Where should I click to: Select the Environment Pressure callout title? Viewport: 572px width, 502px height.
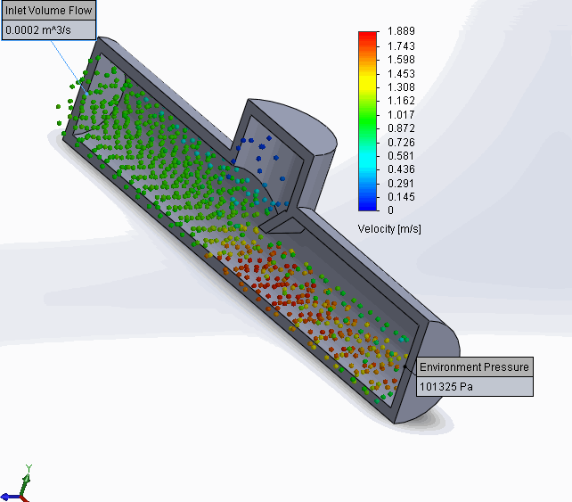[474, 367]
